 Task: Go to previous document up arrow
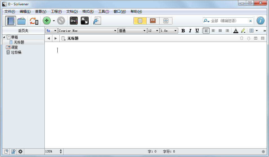click(242, 38)
